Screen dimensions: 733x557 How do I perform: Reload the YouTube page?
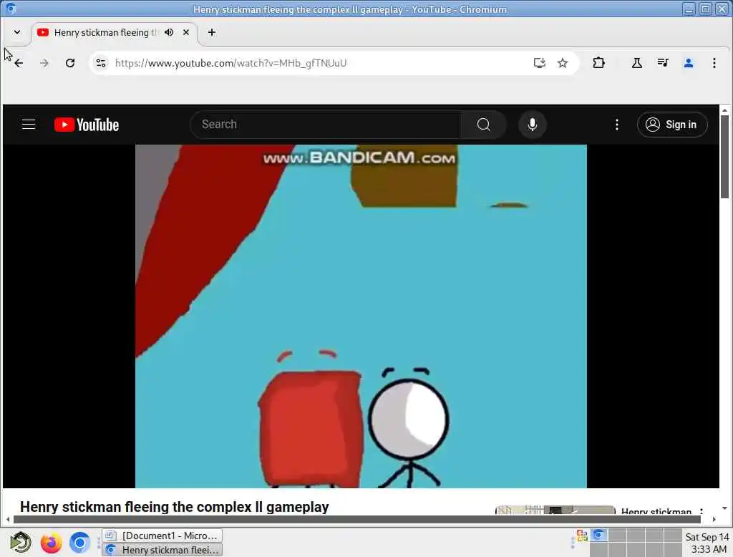click(70, 63)
